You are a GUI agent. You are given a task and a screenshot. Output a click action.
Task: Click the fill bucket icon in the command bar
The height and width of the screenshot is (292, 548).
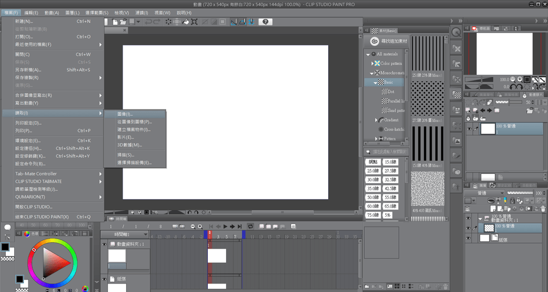coord(185,22)
